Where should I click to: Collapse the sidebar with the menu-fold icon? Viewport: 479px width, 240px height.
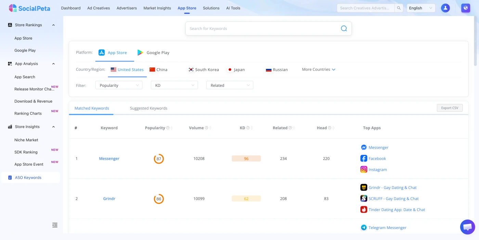point(55,225)
